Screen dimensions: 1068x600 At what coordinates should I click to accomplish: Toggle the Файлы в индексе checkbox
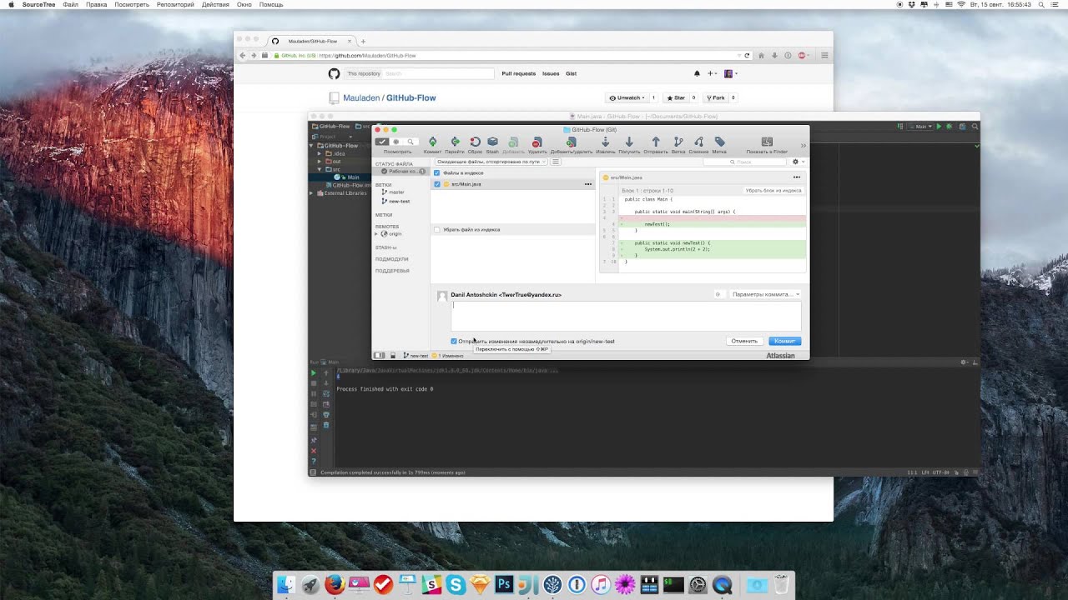[x=436, y=172]
